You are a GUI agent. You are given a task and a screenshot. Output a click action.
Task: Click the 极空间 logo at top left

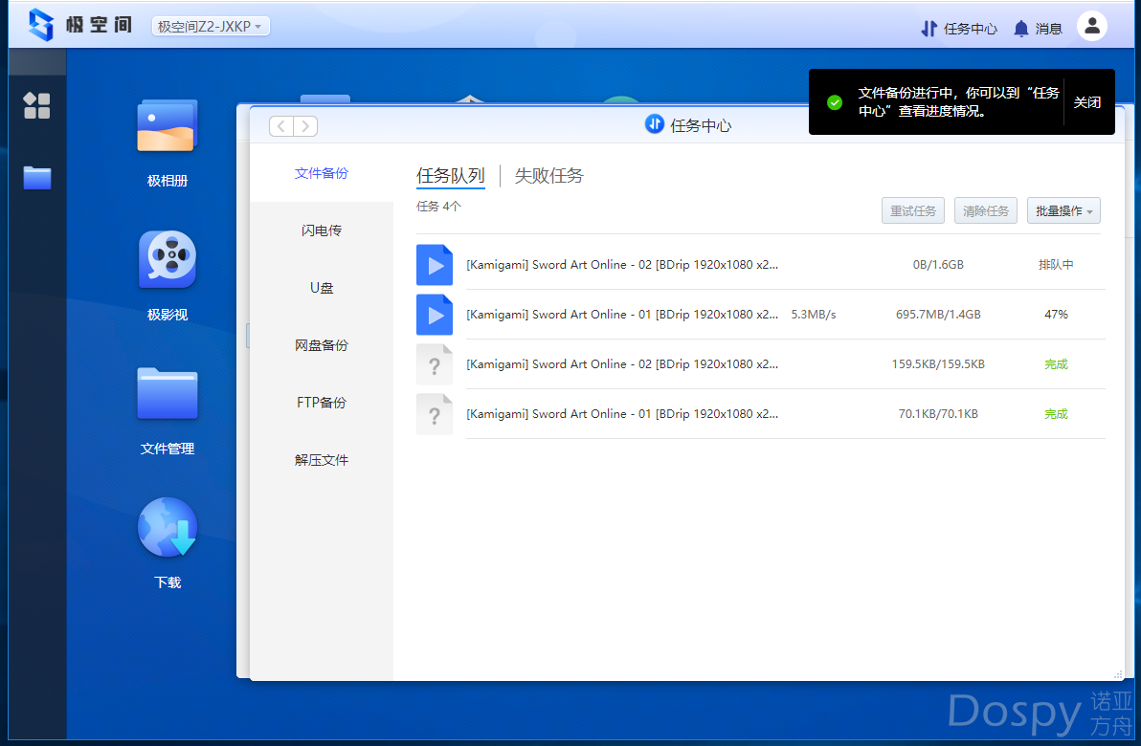(80, 25)
